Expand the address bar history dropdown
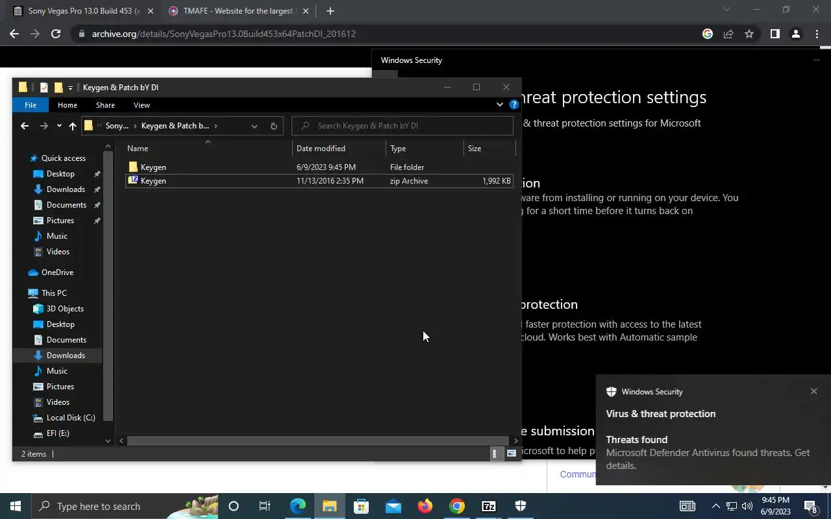831x519 pixels. (254, 126)
